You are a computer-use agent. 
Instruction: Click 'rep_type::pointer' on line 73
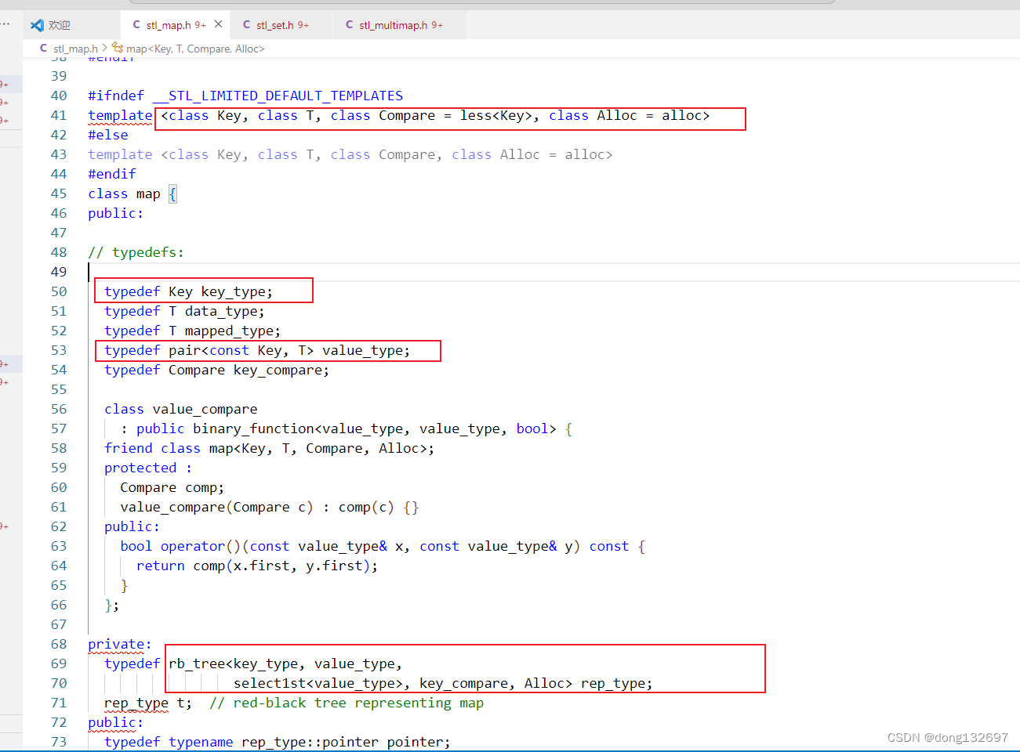(310, 742)
